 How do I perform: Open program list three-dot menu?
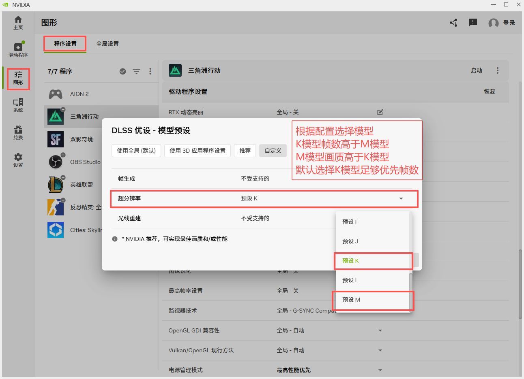(x=150, y=71)
